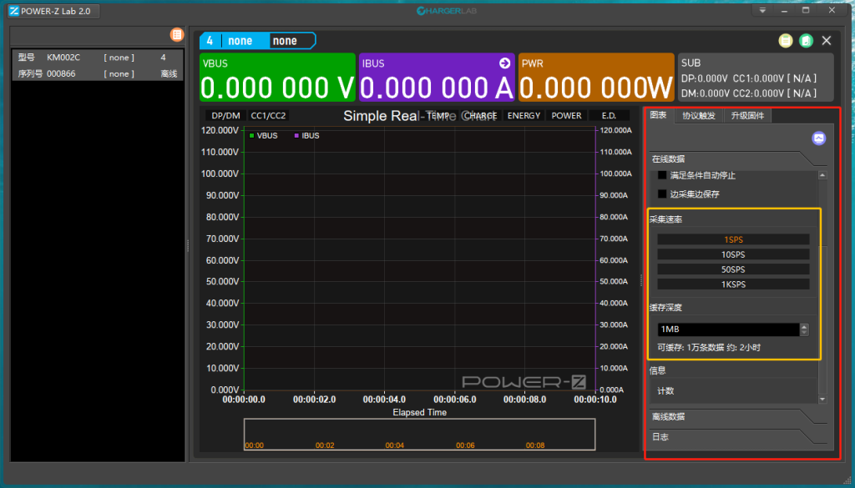Click the IBUS current readout panel
Screen dimensions: 855x488
pos(437,78)
